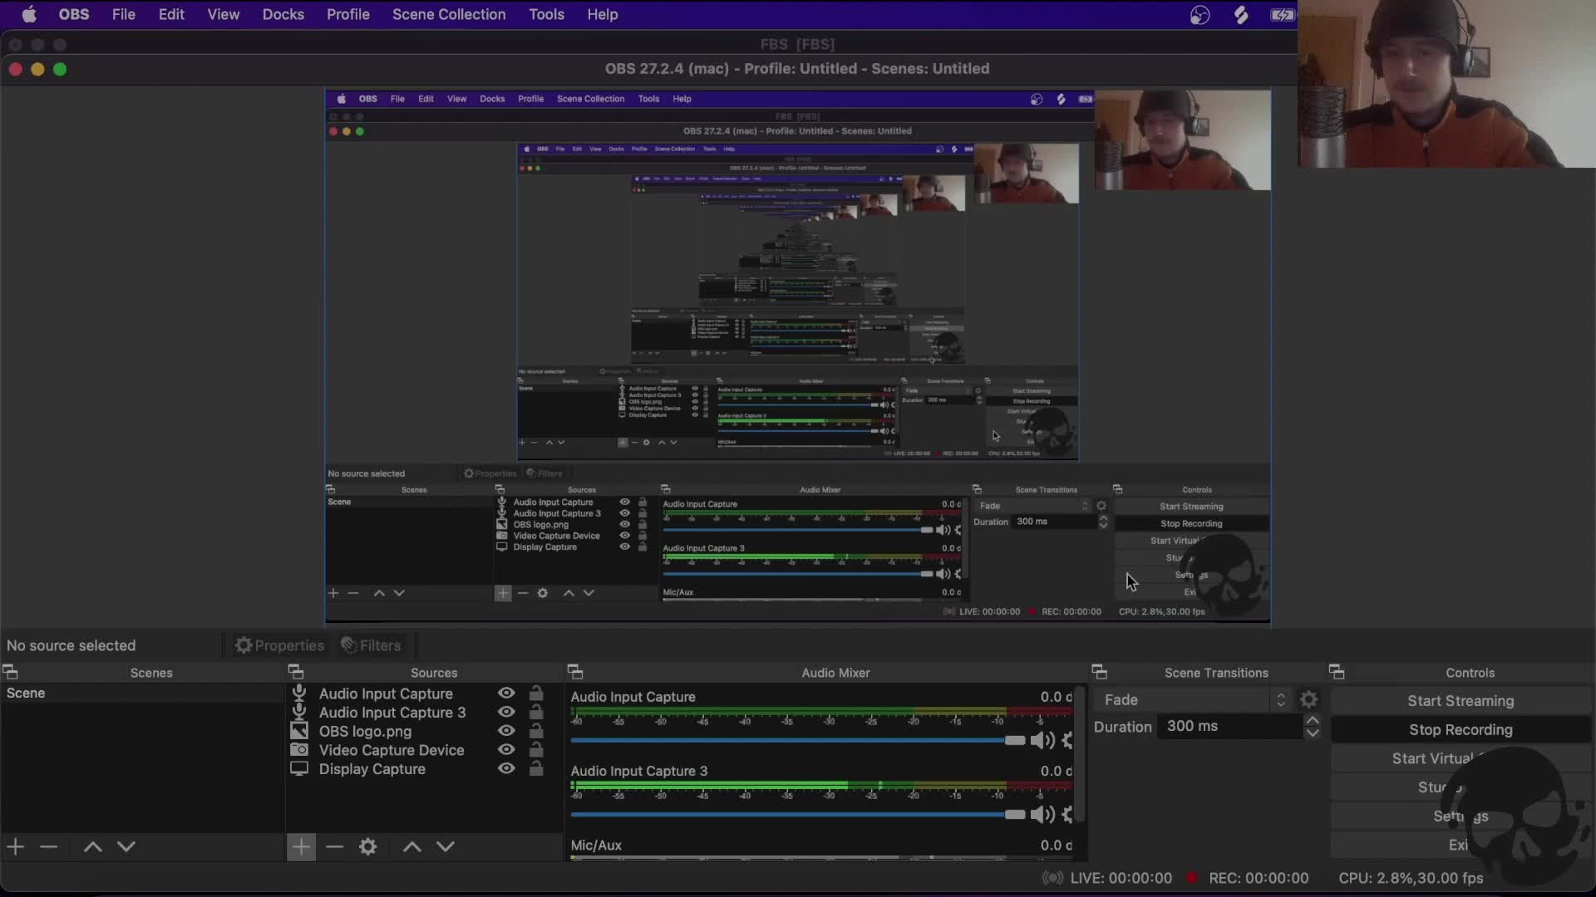Screen dimensions: 1596x897
Task: Open source Properties with the gear button
Action: [x=279, y=645]
